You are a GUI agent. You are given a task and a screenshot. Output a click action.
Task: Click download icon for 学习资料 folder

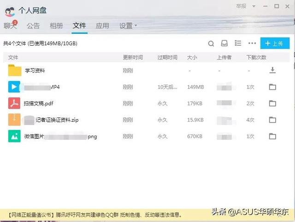point(272,70)
